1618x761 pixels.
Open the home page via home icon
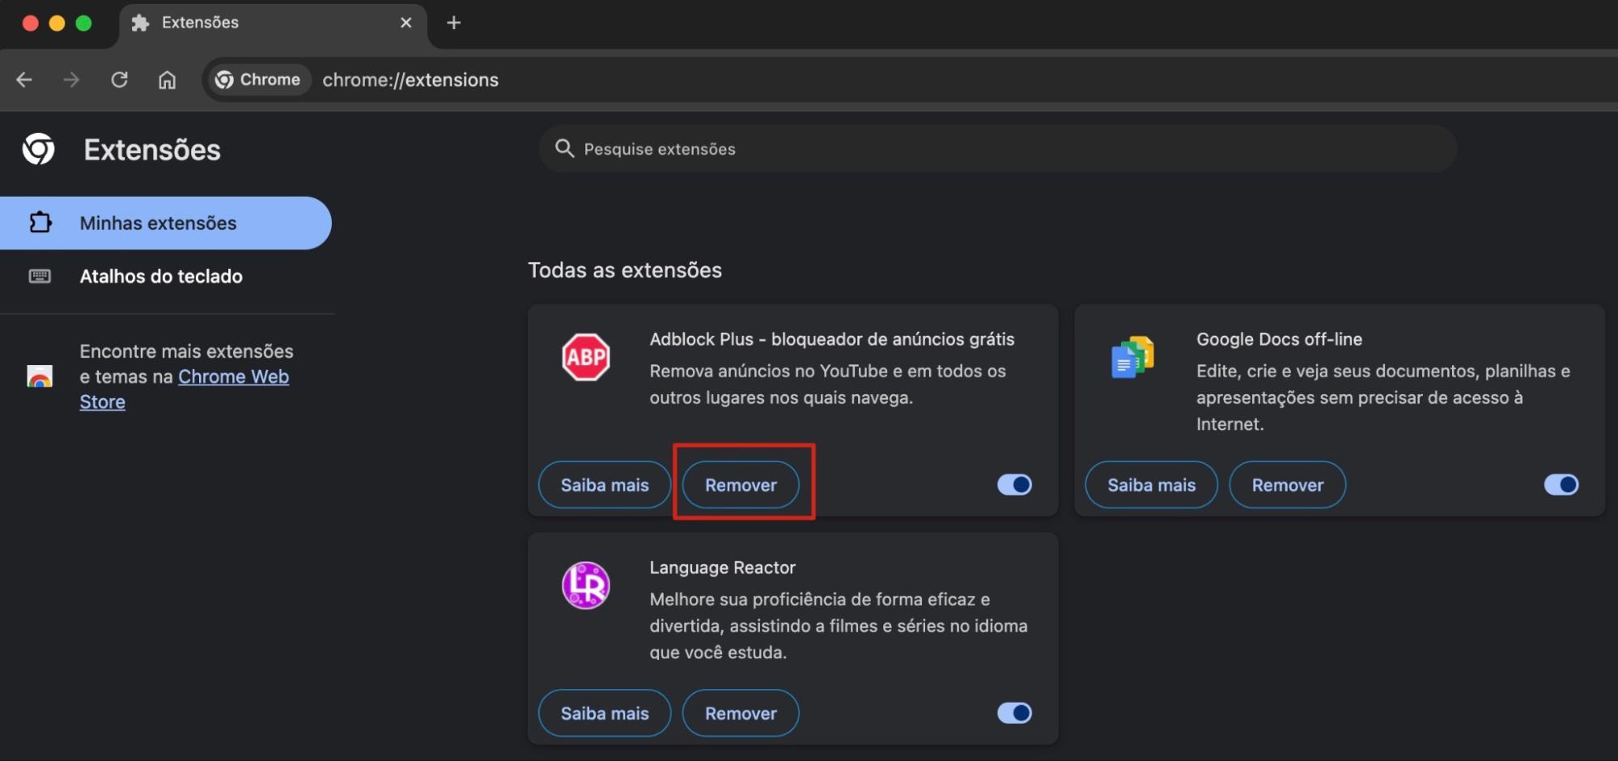pyautogui.click(x=168, y=79)
